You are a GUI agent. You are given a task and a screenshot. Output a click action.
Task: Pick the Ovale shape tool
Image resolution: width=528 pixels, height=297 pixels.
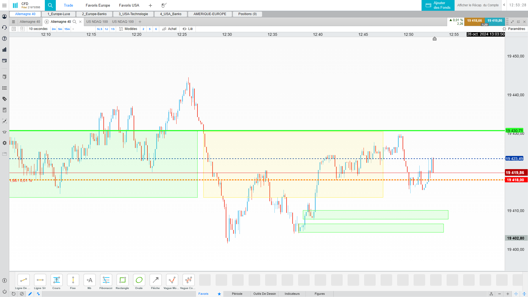[139, 280]
